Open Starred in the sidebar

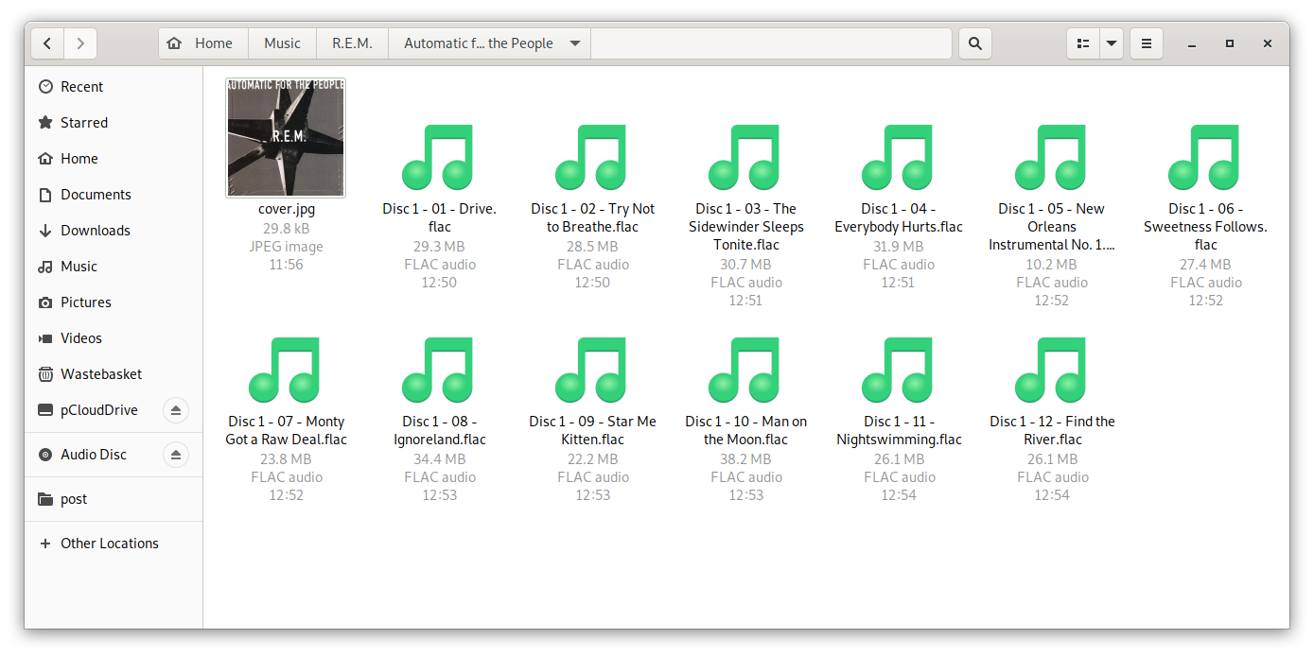[83, 123]
